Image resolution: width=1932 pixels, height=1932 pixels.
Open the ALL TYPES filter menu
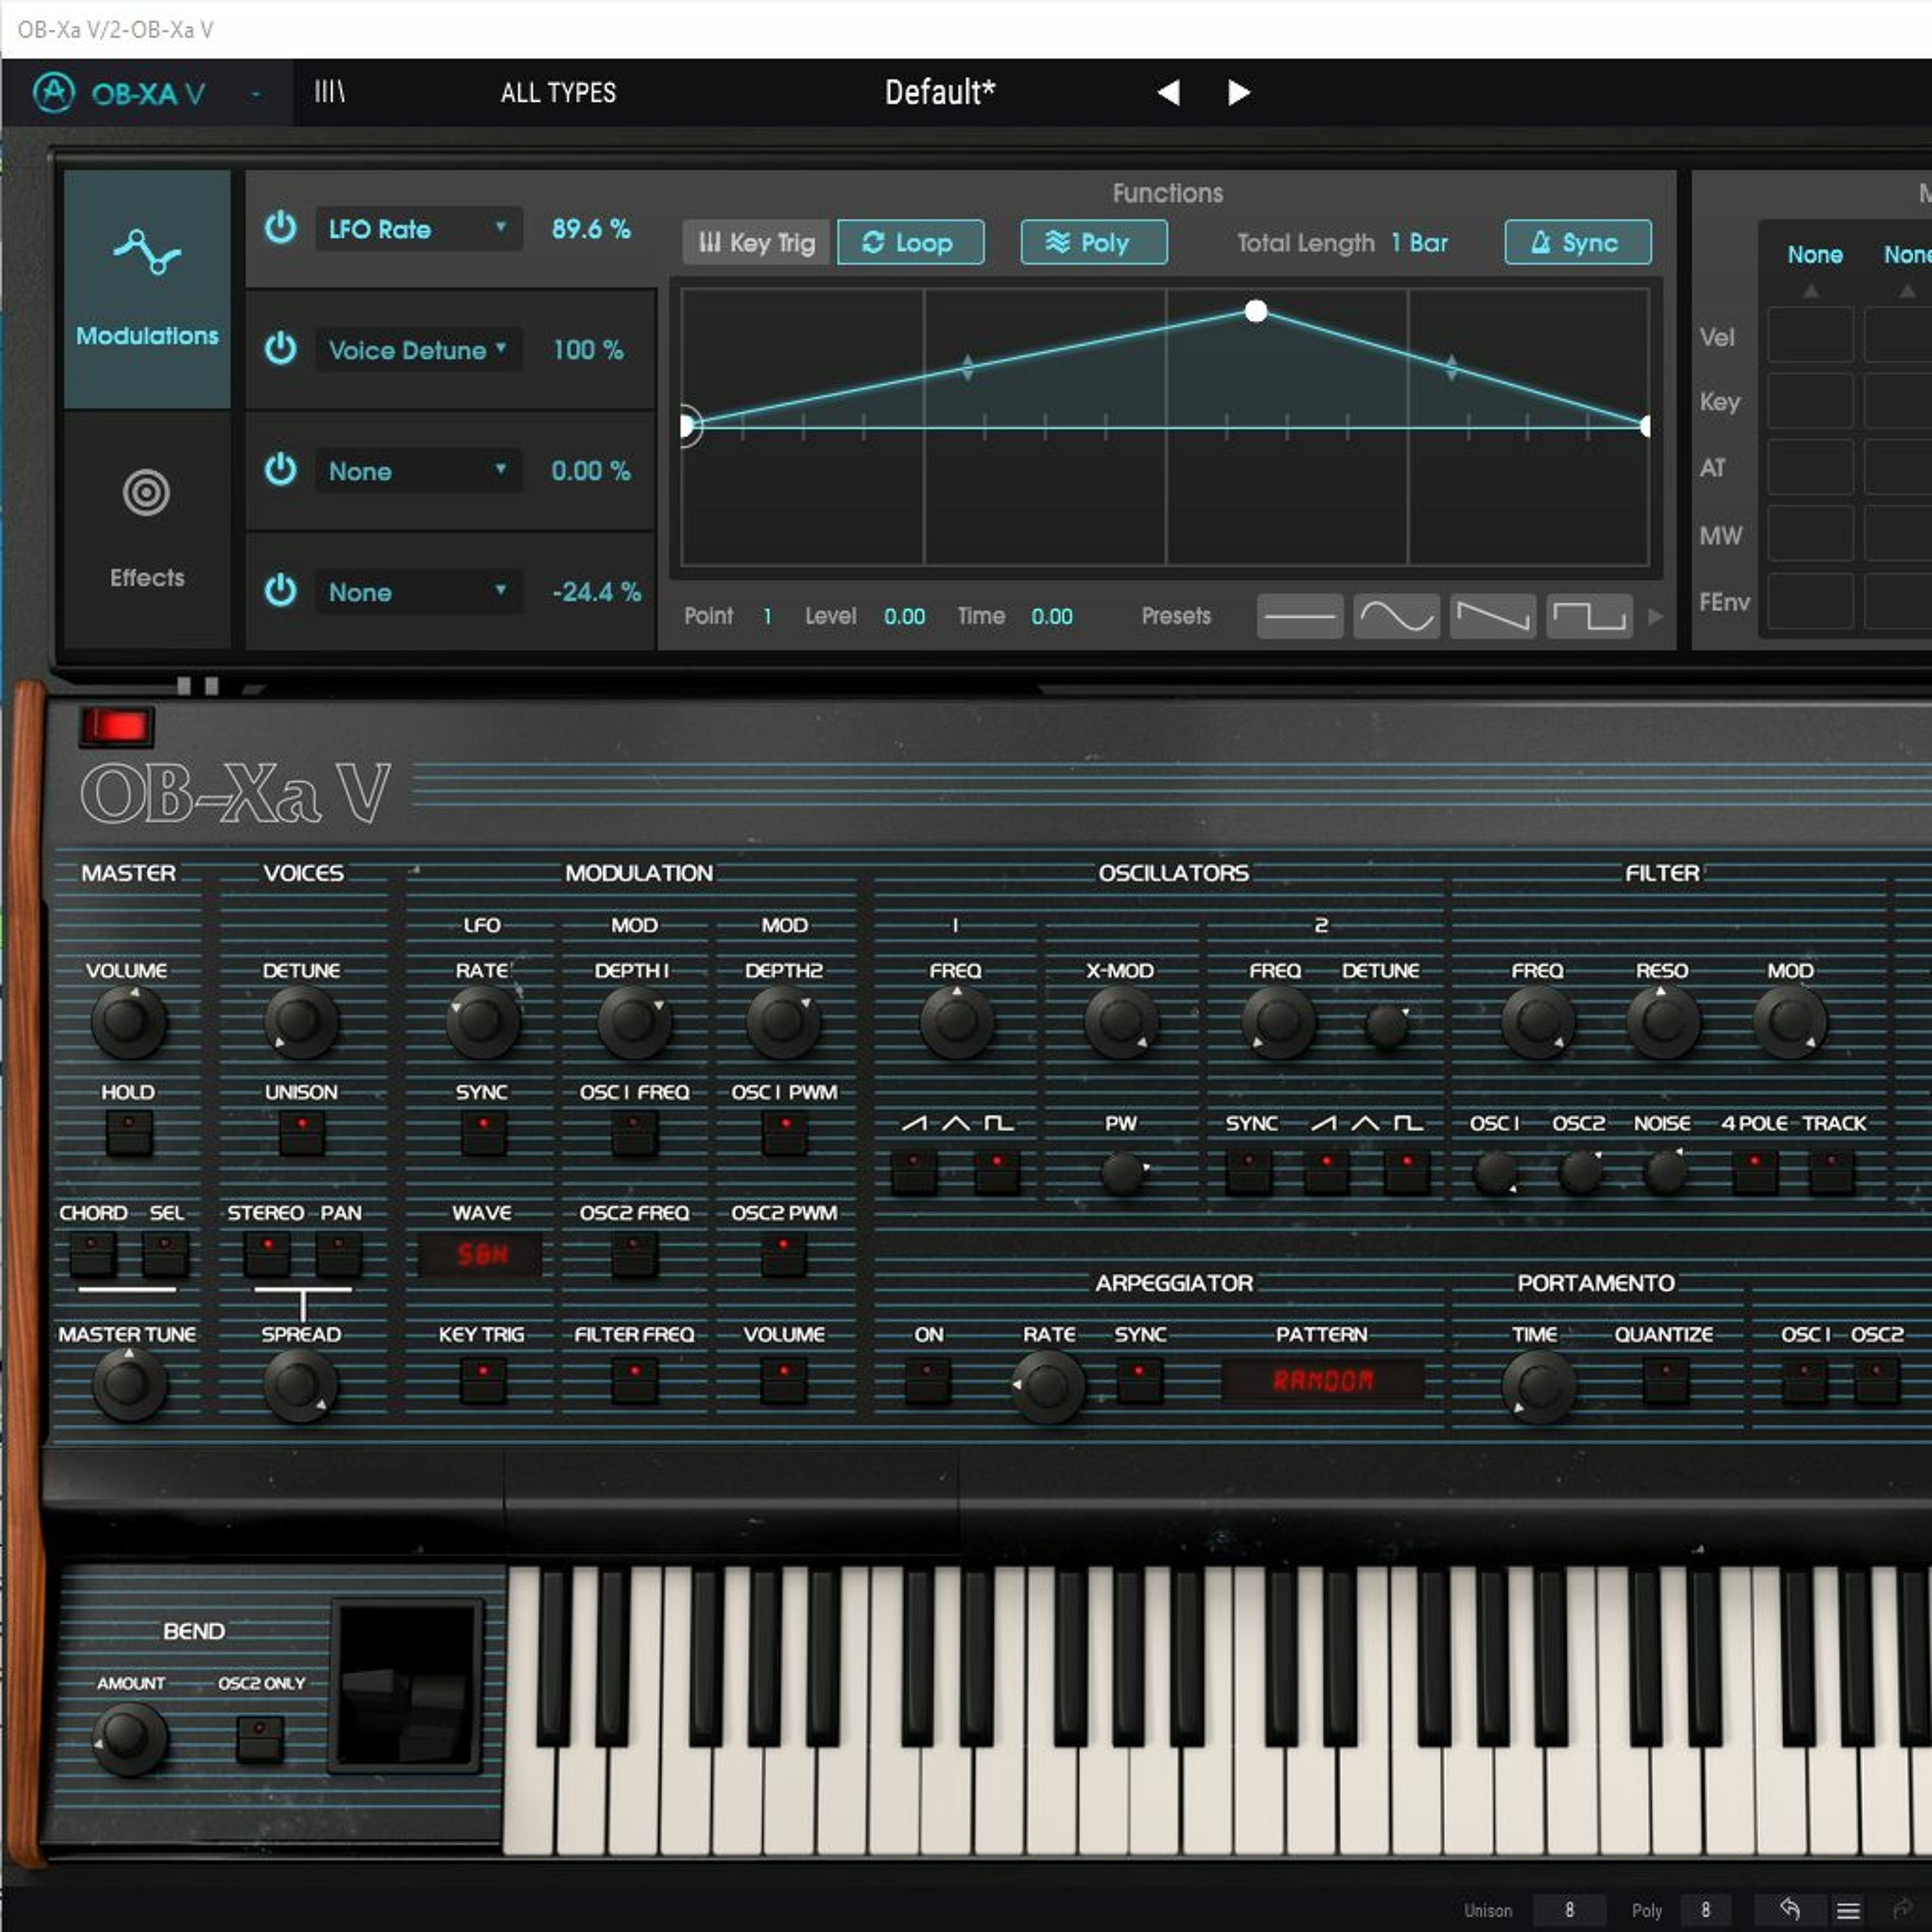pos(558,93)
